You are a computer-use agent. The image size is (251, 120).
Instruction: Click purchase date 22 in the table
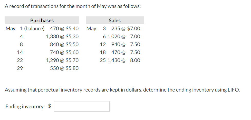coord(20,60)
